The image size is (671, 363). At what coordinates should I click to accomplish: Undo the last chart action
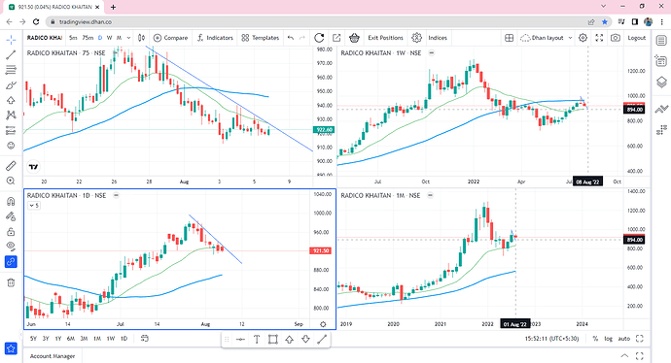291,38
